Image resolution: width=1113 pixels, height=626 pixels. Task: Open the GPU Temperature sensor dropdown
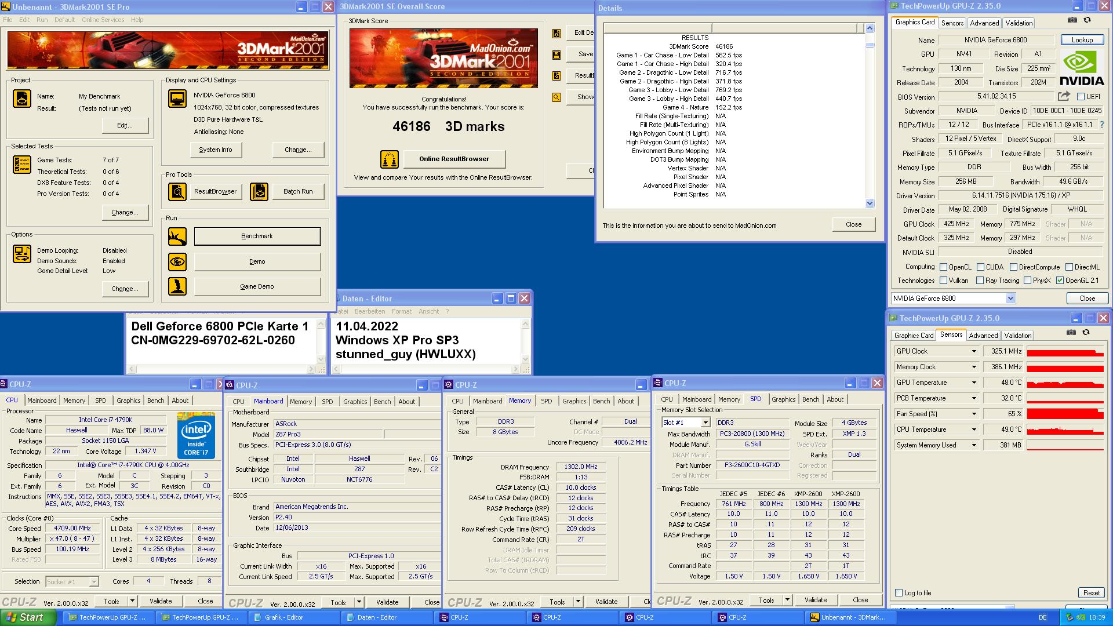pos(974,383)
